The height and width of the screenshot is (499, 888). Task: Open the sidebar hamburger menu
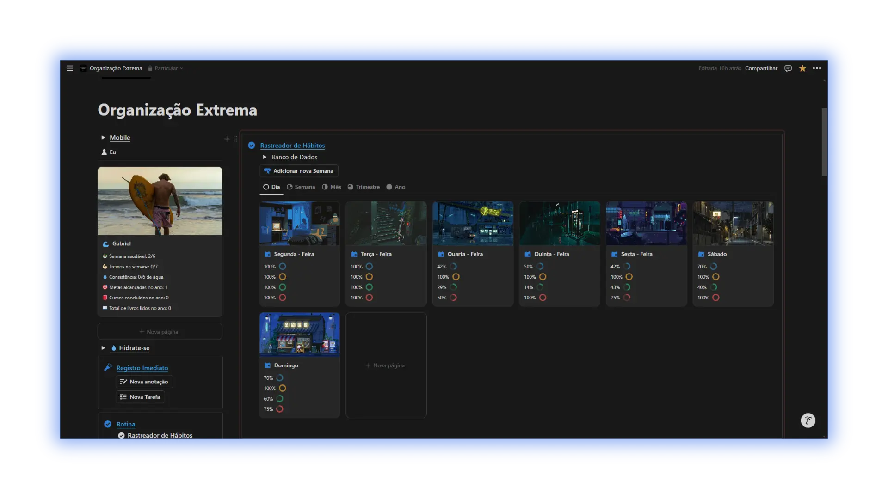tap(70, 68)
